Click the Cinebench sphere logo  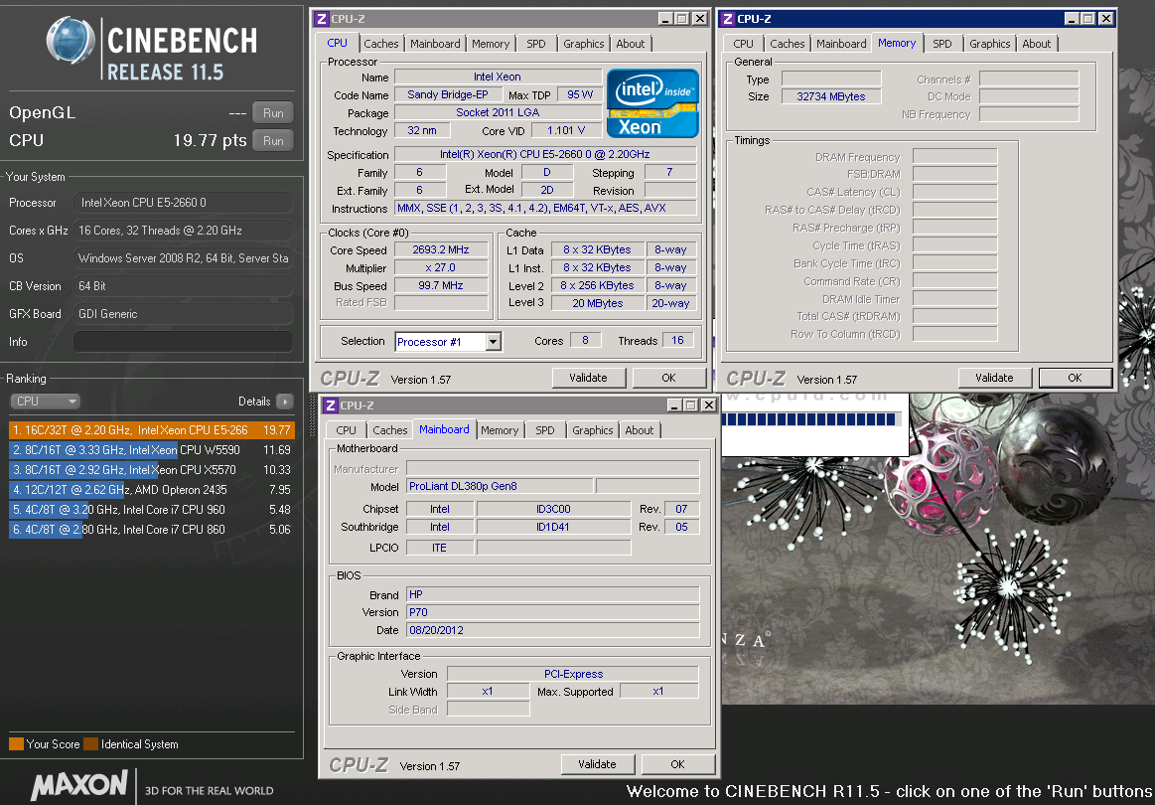click(x=71, y=40)
